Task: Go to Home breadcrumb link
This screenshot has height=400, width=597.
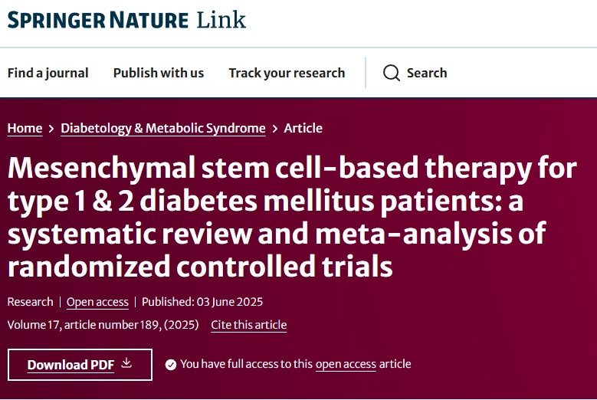Action: click(x=25, y=128)
